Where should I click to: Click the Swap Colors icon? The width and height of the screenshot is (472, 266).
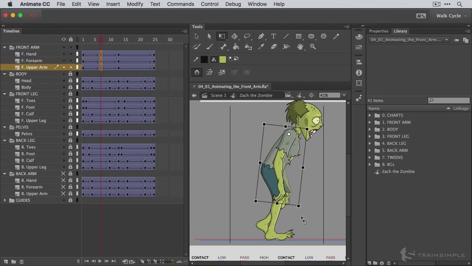tap(236, 58)
